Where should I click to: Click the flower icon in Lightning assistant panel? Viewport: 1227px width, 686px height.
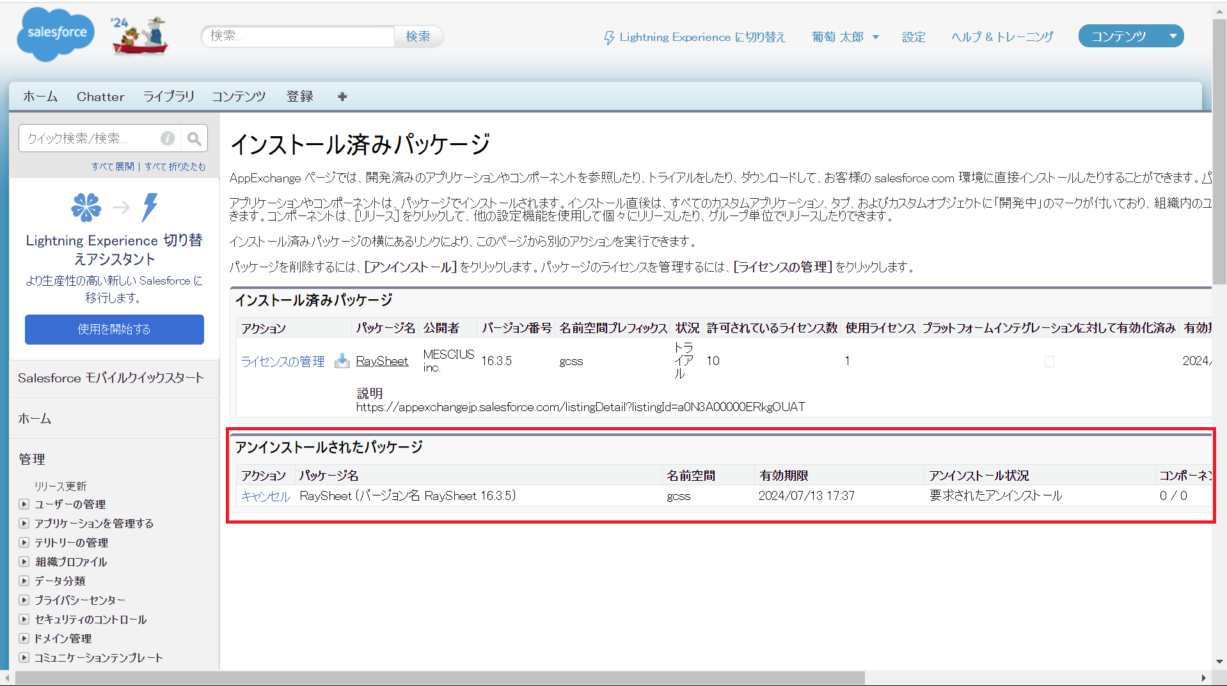86,207
